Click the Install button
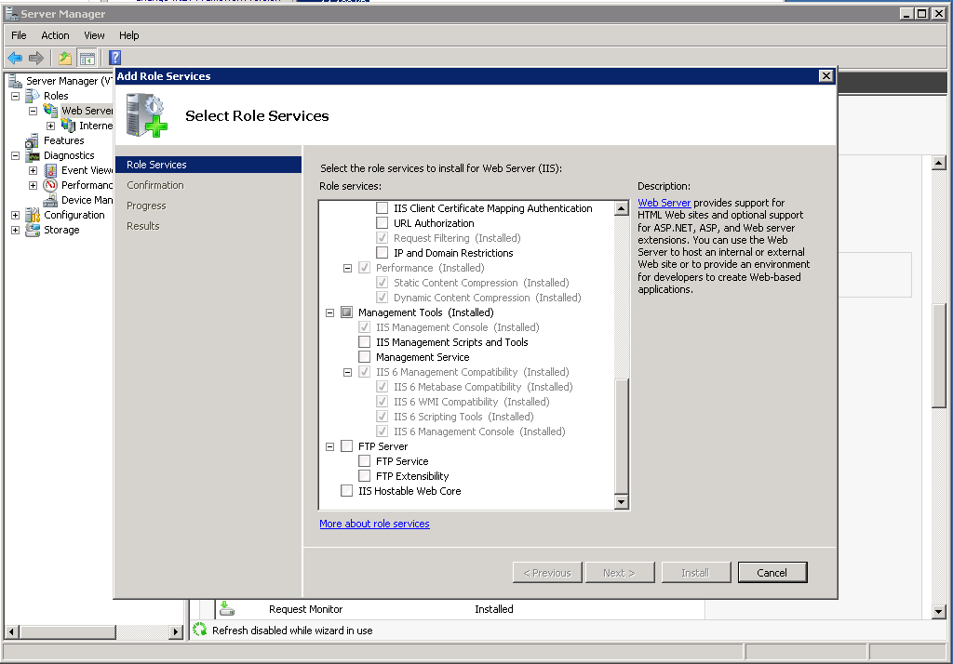The width and height of the screenshot is (953, 664). pyautogui.click(x=695, y=572)
